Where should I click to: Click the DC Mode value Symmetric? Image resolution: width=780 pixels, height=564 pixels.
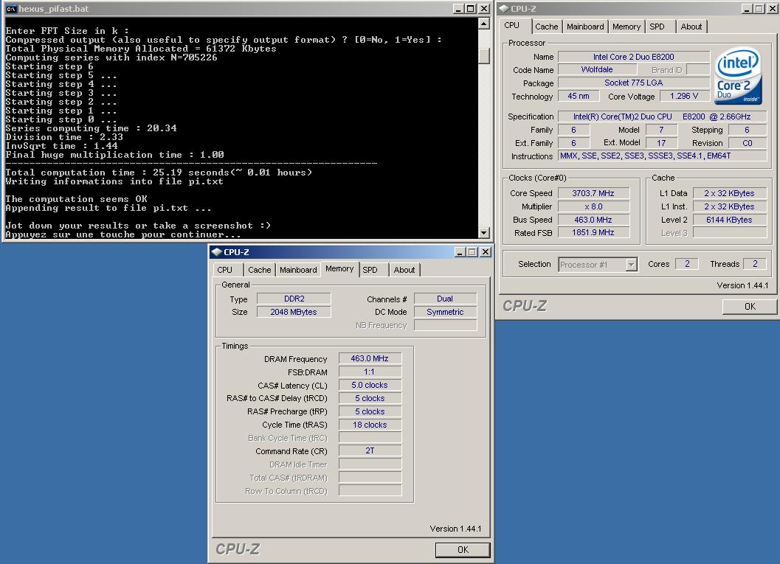pyautogui.click(x=445, y=312)
